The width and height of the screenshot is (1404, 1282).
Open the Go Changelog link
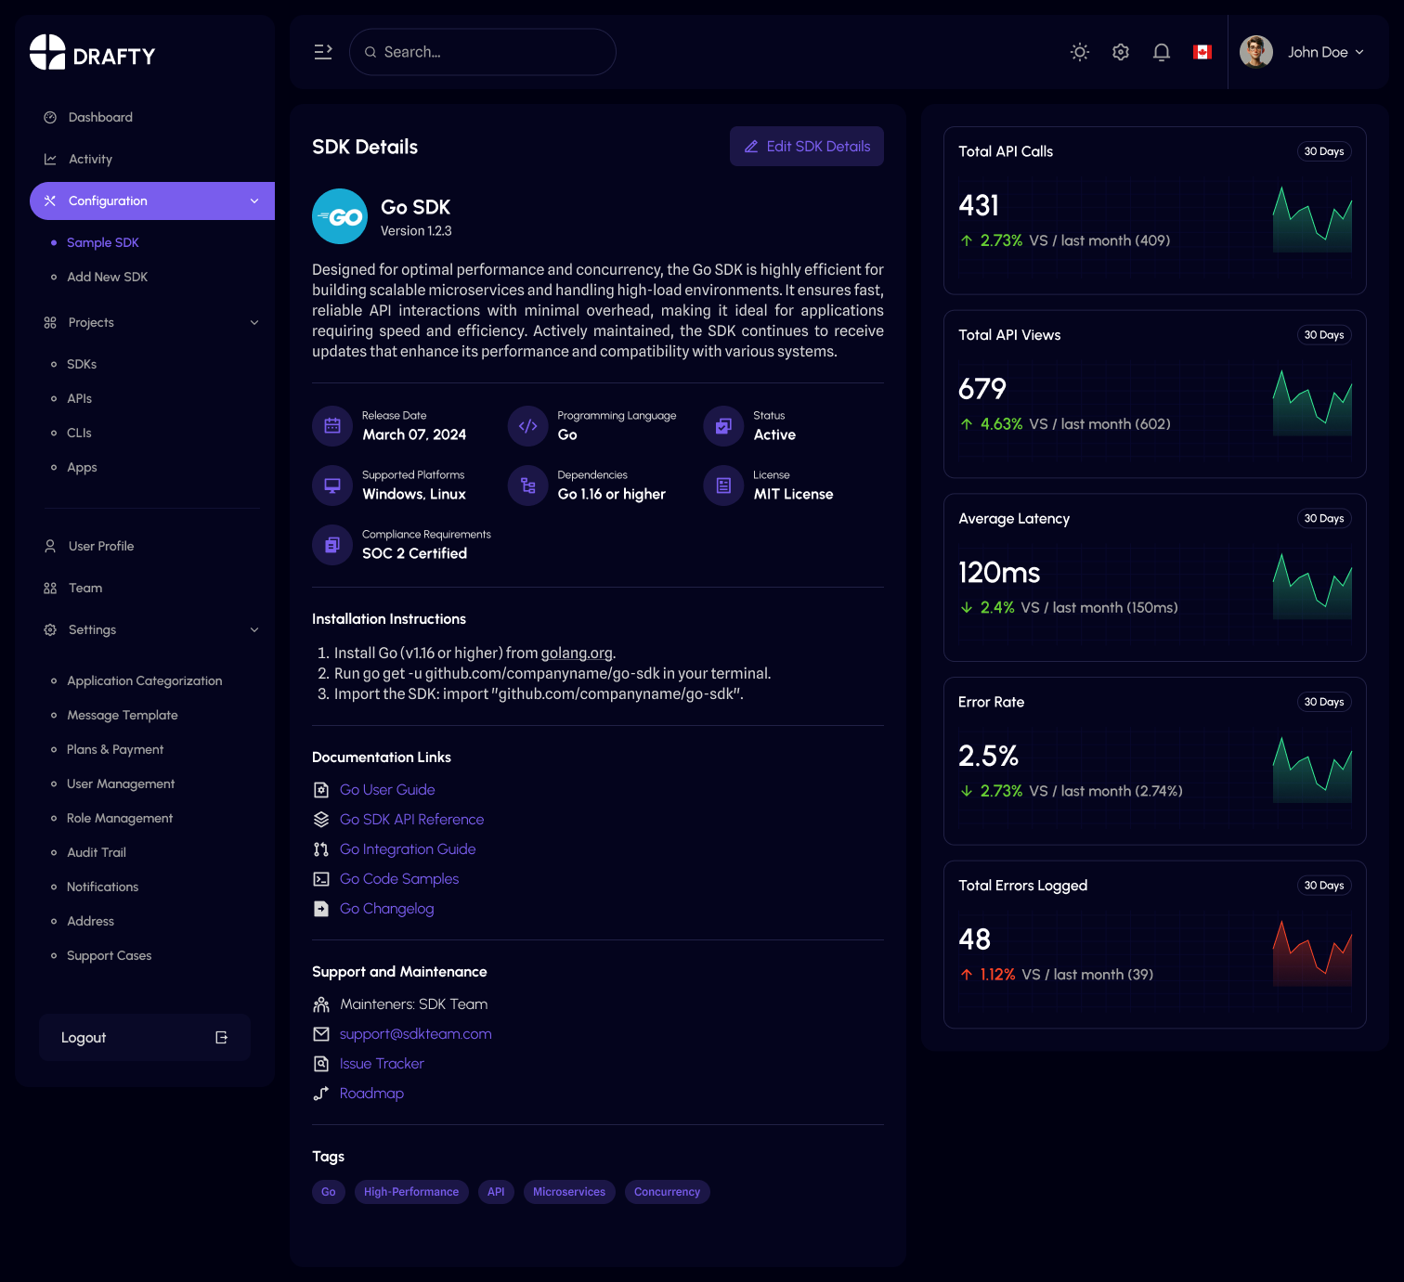click(386, 909)
